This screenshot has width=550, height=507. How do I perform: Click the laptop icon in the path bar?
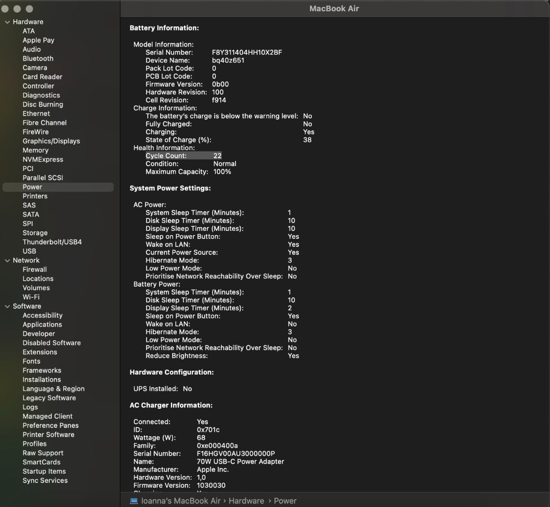coord(134,501)
